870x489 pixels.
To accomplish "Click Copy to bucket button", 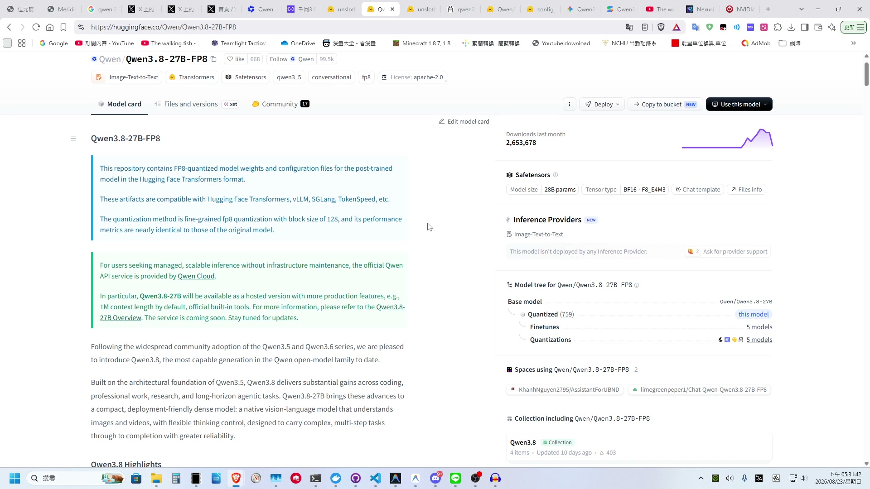I will click(665, 105).
